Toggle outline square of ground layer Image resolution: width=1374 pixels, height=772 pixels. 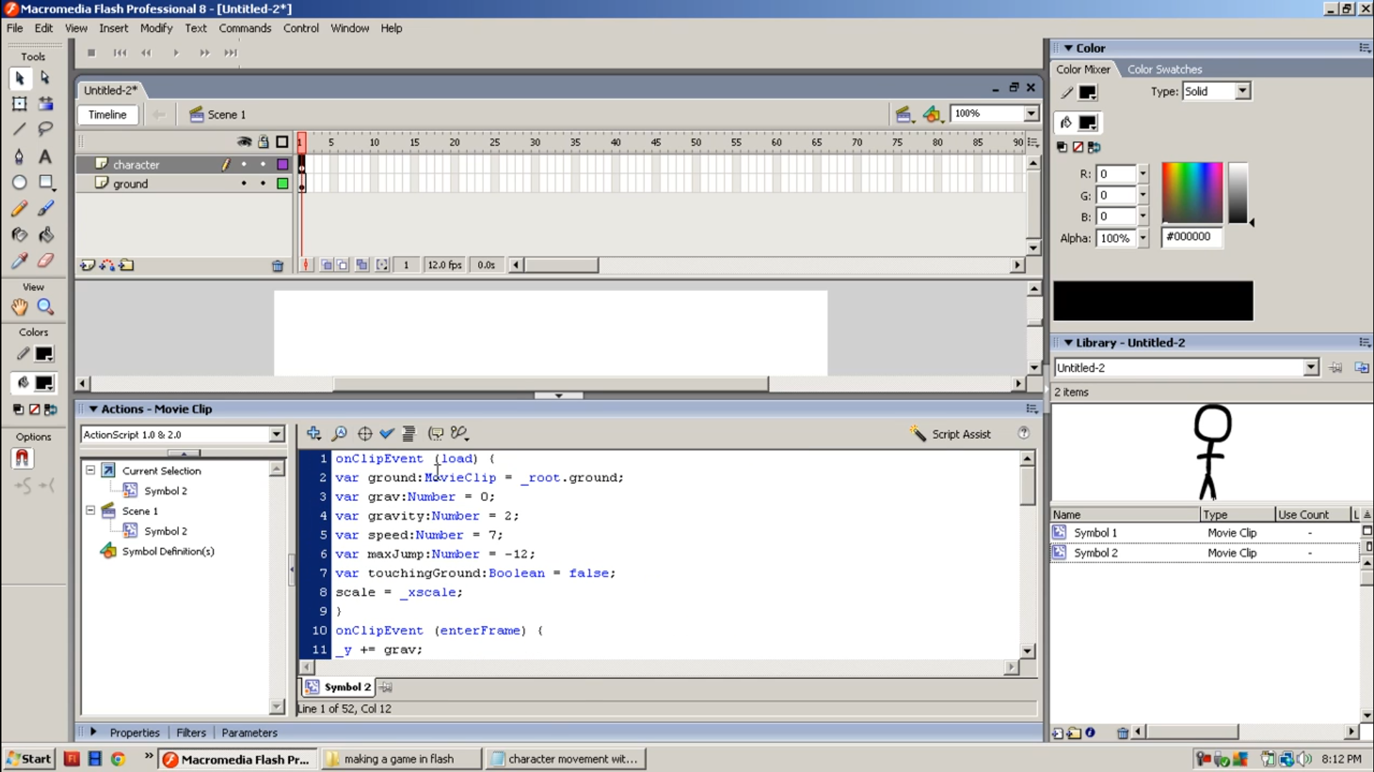283,184
